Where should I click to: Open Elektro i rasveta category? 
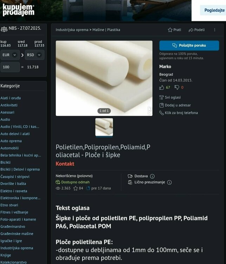[x=14, y=191]
